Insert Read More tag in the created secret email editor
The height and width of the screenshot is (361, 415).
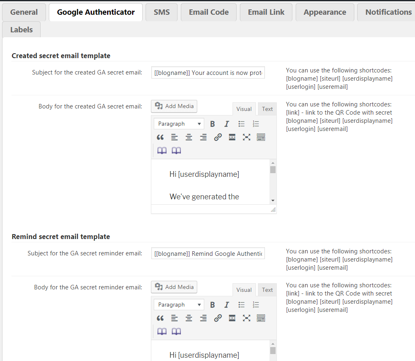[x=232, y=137]
